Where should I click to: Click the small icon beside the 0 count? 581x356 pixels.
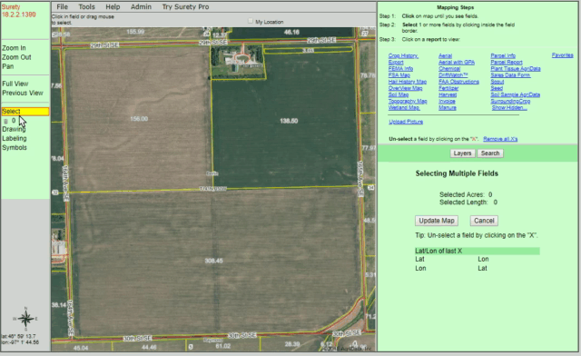pyautogui.click(x=5, y=122)
